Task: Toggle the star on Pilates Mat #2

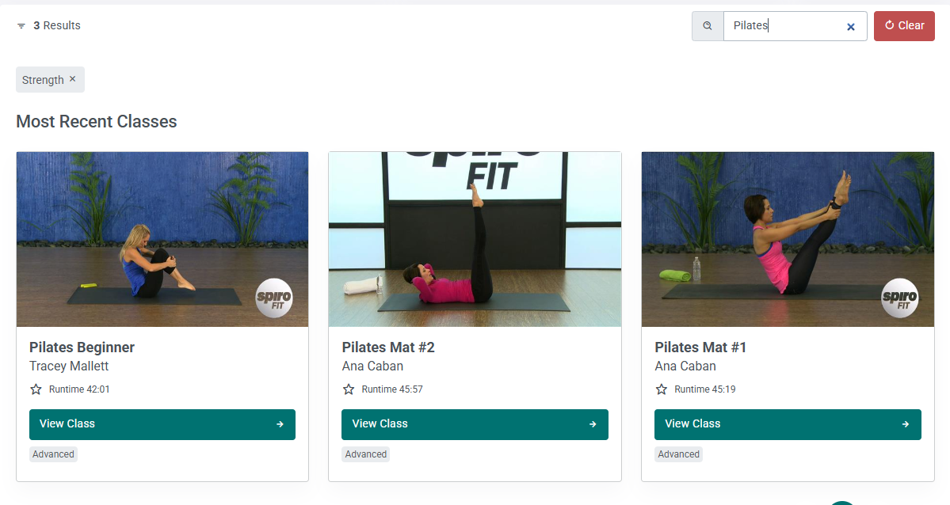Action: pos(348,389)
